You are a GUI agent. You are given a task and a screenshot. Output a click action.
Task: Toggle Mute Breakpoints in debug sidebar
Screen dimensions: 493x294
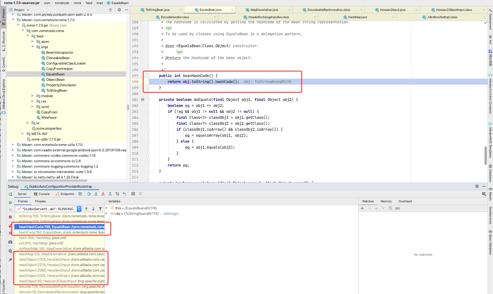[10, 233]
